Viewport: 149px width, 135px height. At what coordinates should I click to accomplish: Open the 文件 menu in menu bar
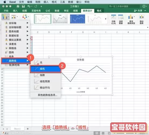point(21,2)
